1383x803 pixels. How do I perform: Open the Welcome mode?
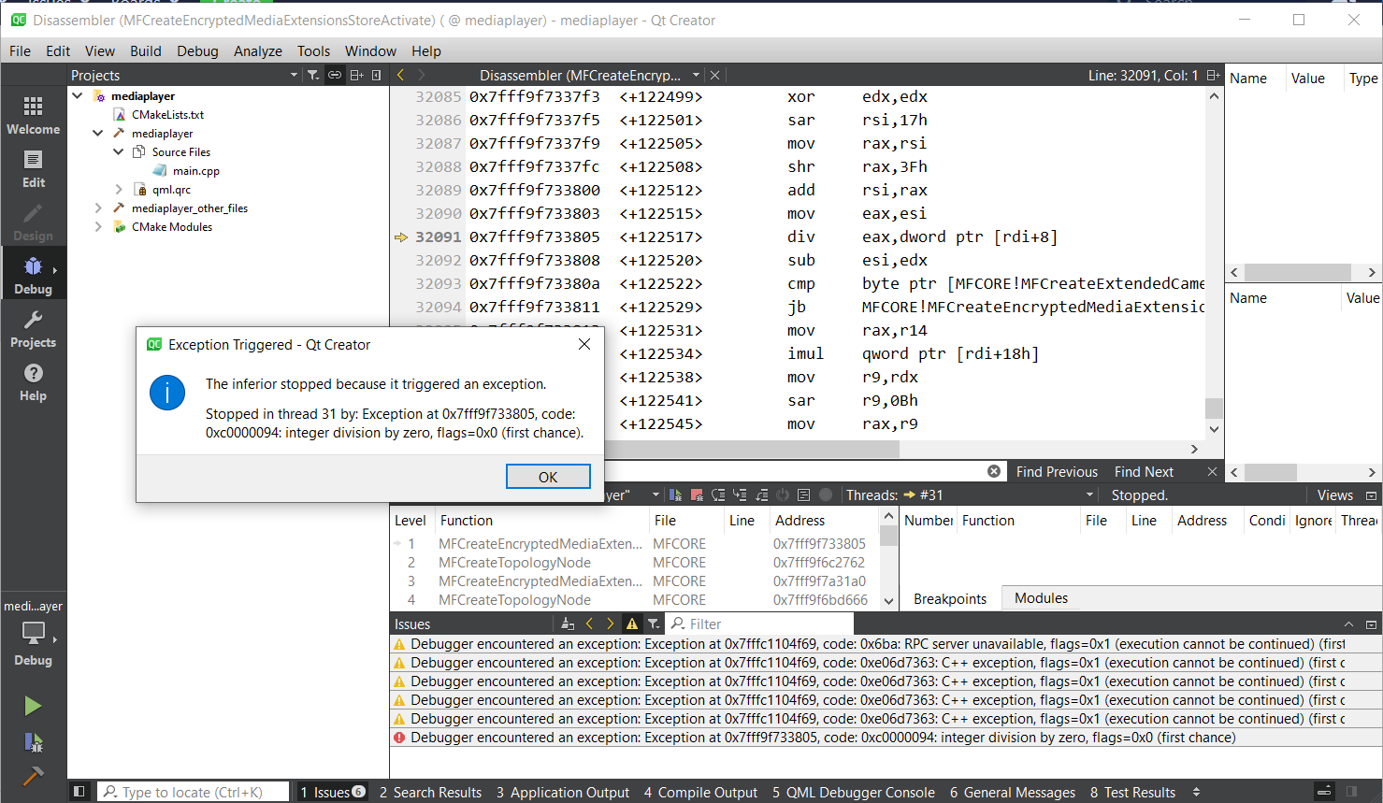(x=33, y=116)
